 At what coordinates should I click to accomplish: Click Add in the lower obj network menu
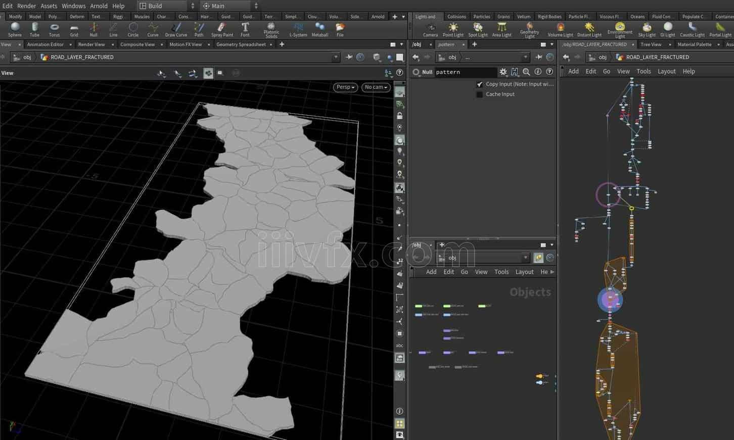[x=431, y=272]
